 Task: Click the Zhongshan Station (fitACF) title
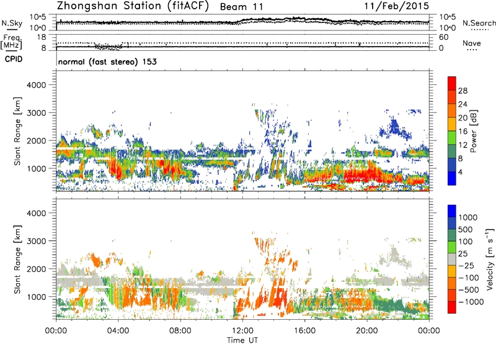(x=133, y=6)
